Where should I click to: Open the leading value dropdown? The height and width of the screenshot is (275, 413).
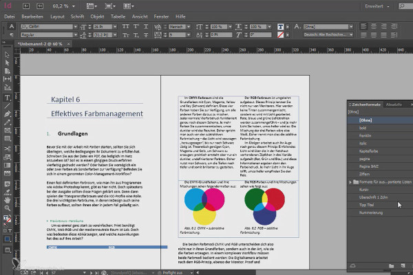click(x=115, y=35)
